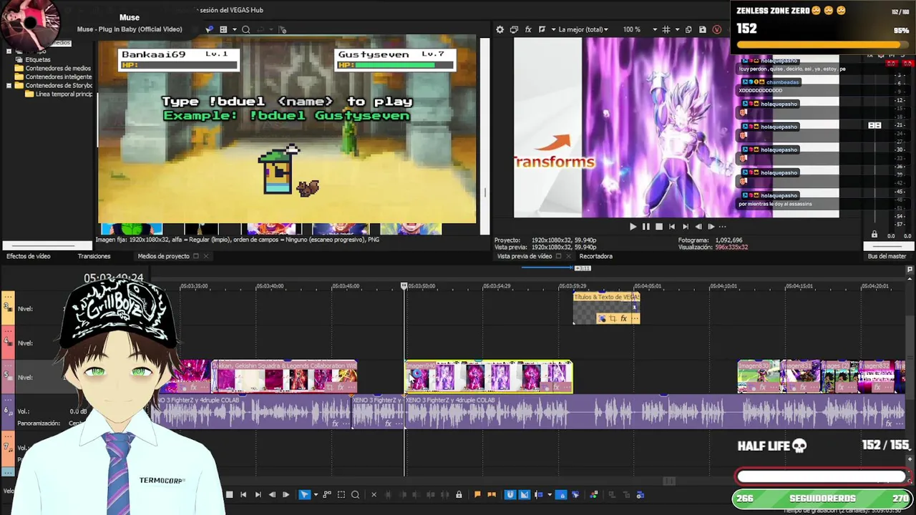Image resolution: width=916 pixels, height=515 pixels.
Task: Stop the video preview playback
Action: coord(659,227)
